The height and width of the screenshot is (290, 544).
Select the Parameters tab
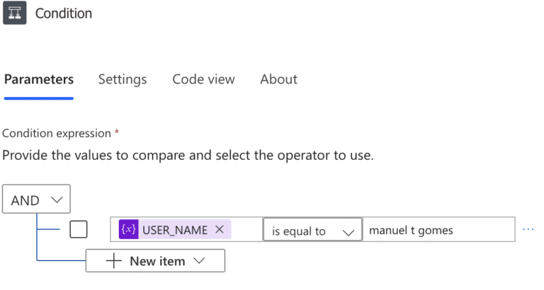pos(39,79)
